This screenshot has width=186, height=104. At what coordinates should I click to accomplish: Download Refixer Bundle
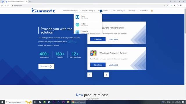click(98, 39)
